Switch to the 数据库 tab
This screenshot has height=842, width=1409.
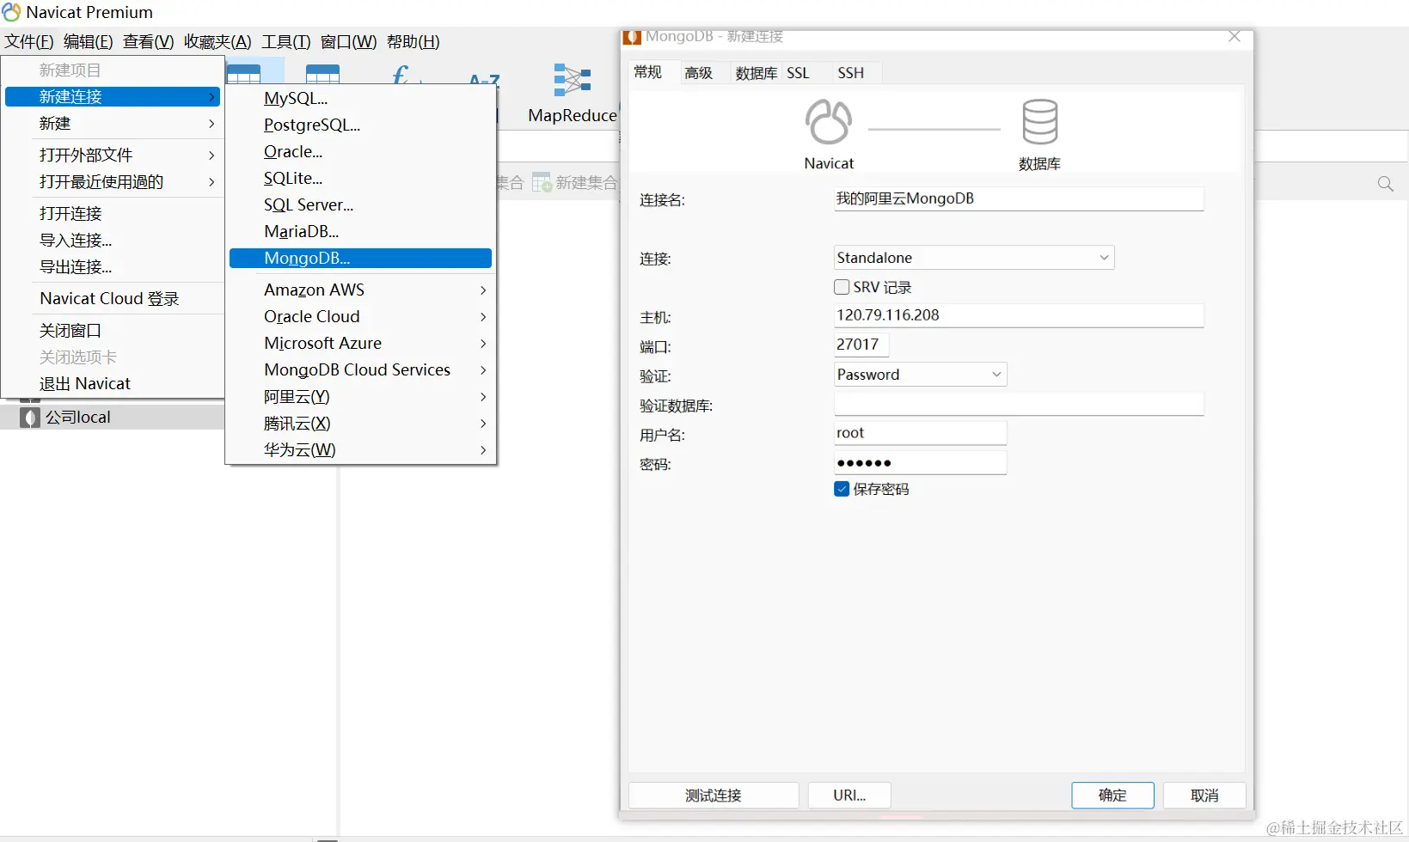click(x=756, y=73)
